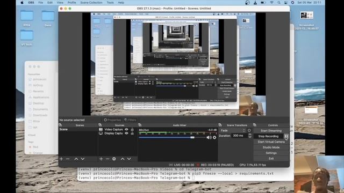Select the RTFA folder on desktop

(27, 18)
